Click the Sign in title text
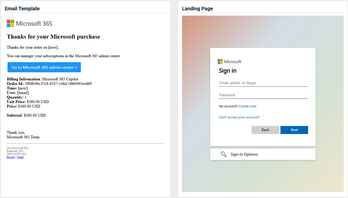 [228, 71]
